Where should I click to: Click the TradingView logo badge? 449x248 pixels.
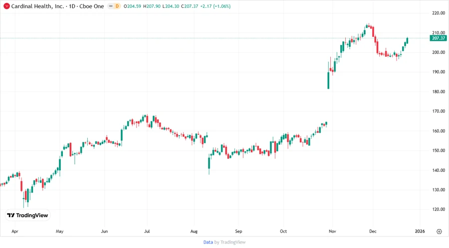[x=27, y=215]
